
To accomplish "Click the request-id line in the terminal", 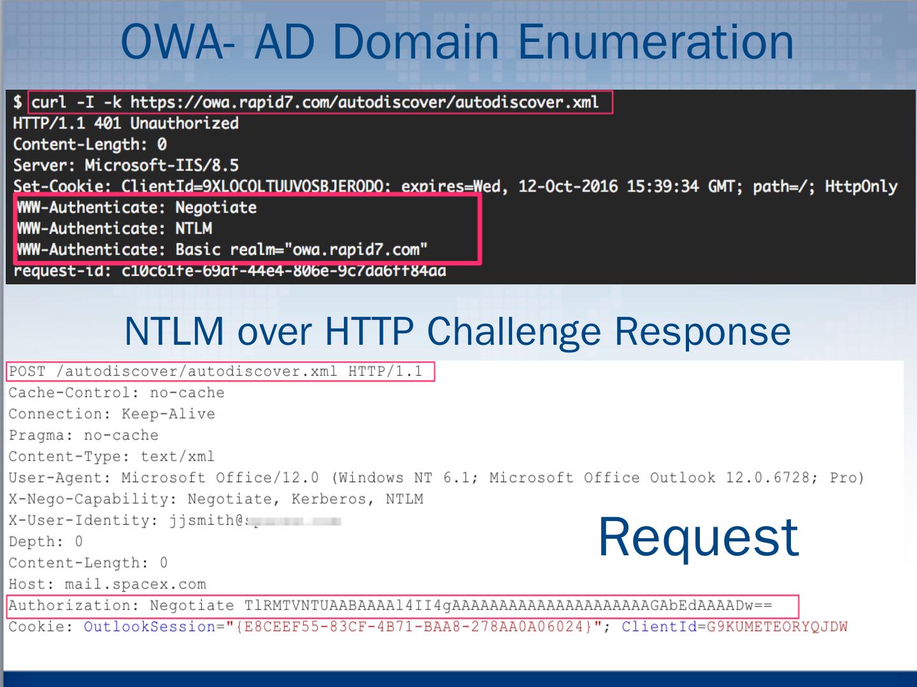I will point(230,271).
